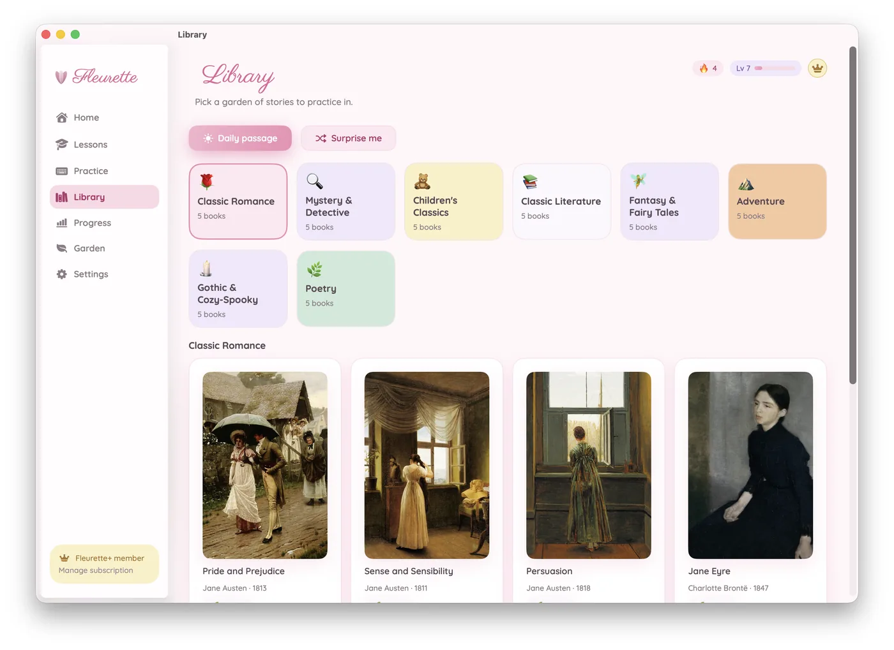Open the Garden page
This screenshot has width=894, height=650.
click(104, 248)
